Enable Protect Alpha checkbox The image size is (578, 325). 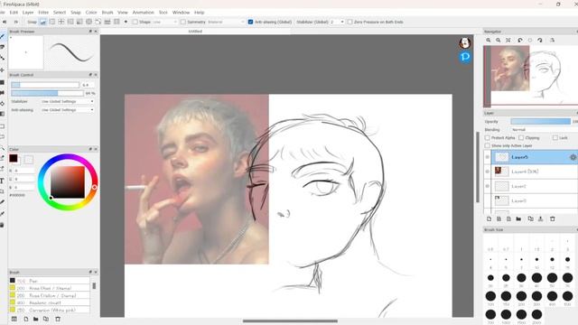tap(488, 138)
